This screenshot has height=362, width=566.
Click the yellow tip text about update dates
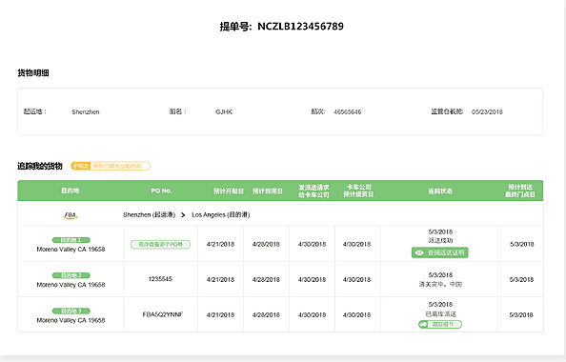click(x=117, y=166)
